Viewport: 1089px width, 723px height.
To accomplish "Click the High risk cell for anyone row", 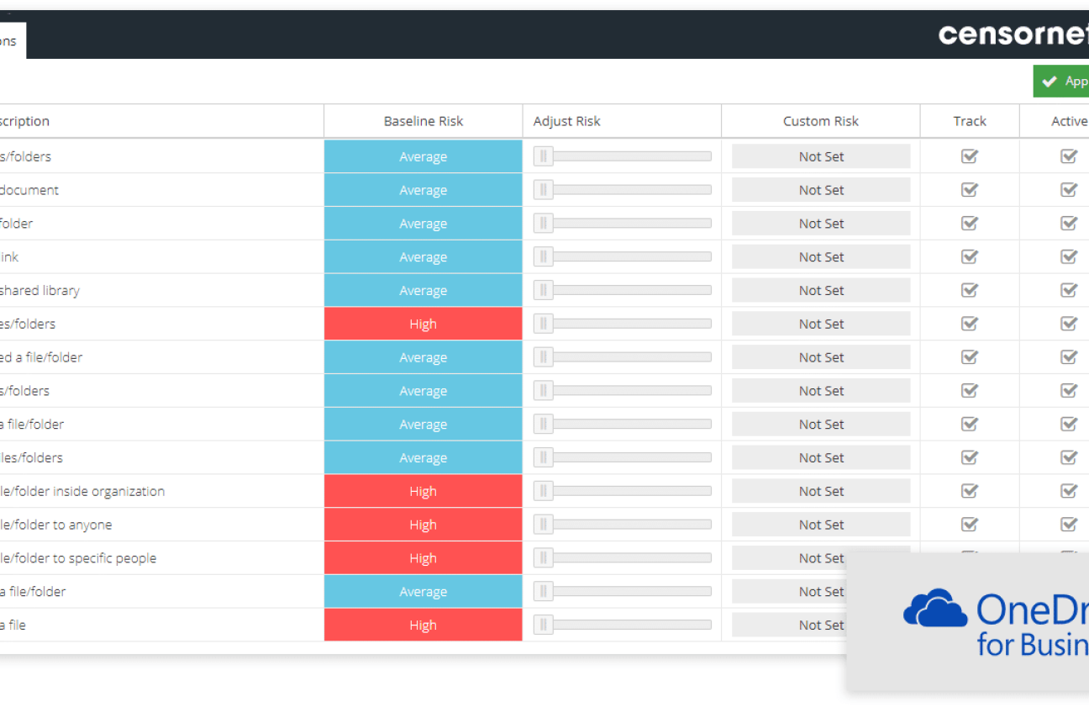I will pos(423,525).
